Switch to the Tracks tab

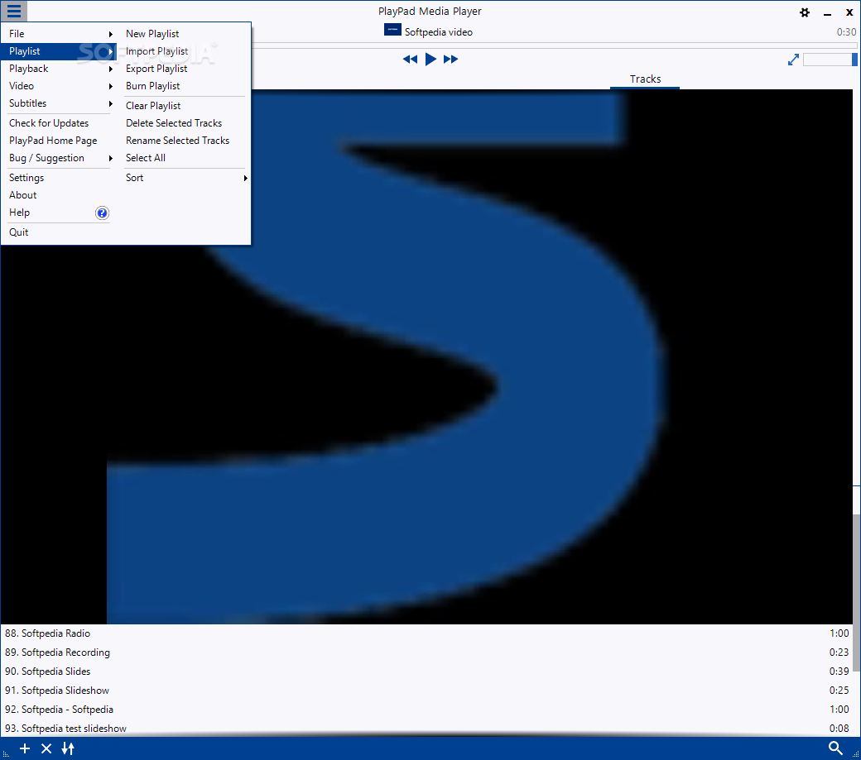point(645,79)
